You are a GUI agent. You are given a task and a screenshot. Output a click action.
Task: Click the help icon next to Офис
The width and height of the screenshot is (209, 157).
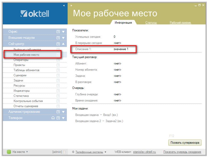58,32
